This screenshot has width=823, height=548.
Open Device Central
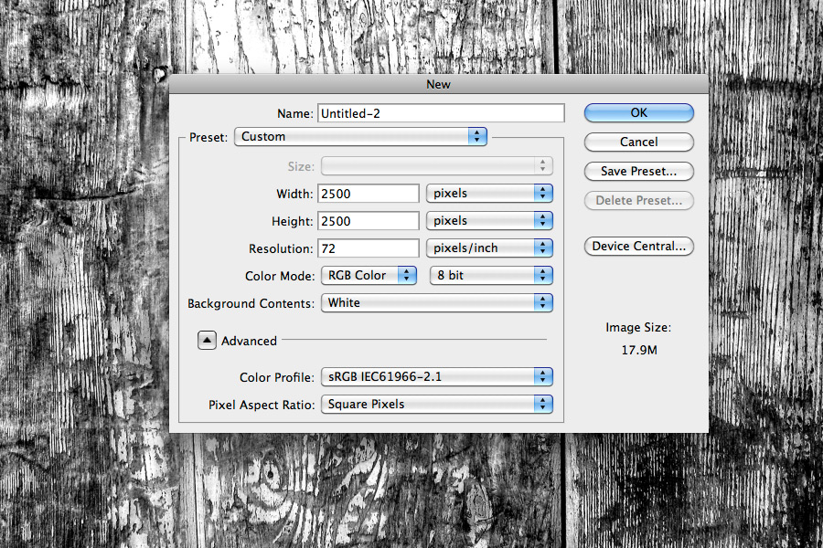coord(638,246)
